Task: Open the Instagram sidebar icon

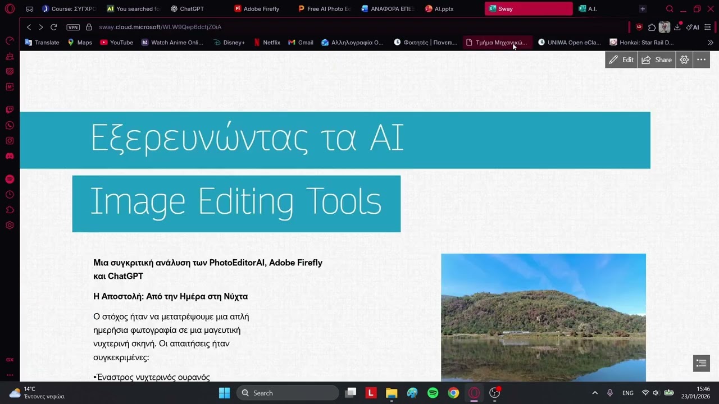Action: point(10,140)
